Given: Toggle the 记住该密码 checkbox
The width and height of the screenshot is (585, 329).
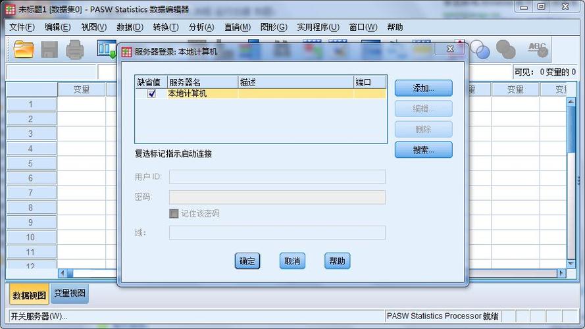Looking at the screenshot, I should [174, 213].
